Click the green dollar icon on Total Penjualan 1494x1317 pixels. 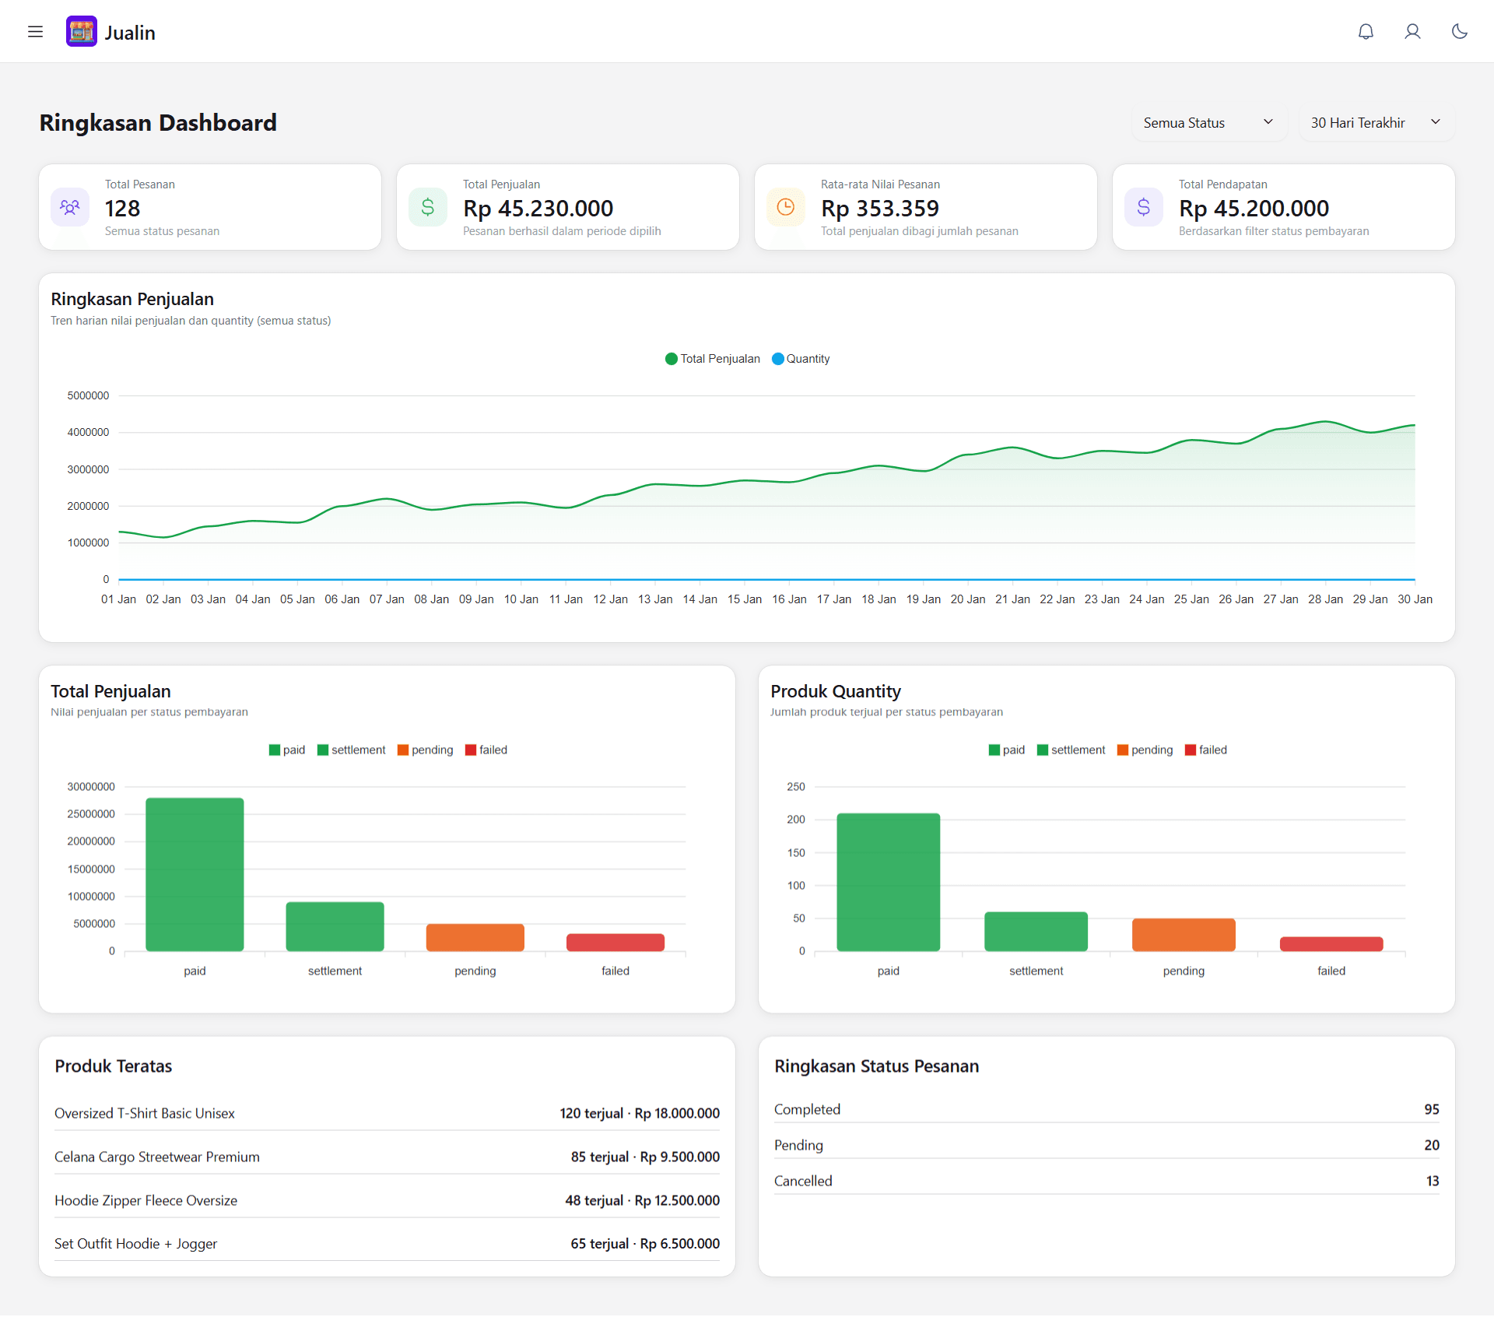click(x=428, y=207)
